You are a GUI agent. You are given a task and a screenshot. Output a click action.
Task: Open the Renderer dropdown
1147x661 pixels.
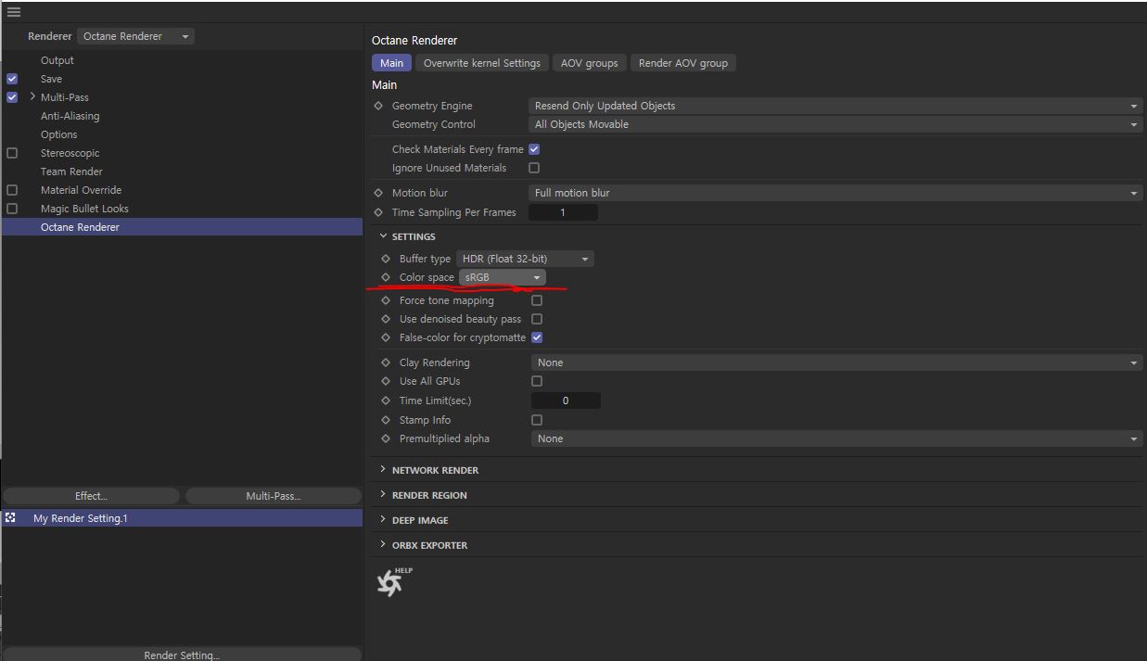[x=135, y=36]
